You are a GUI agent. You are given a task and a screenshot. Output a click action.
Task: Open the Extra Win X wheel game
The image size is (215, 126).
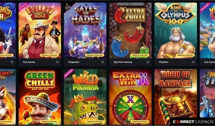pos(131,97)
